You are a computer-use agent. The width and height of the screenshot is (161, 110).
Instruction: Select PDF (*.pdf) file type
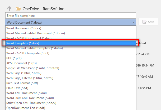click(x=14, y=58)
